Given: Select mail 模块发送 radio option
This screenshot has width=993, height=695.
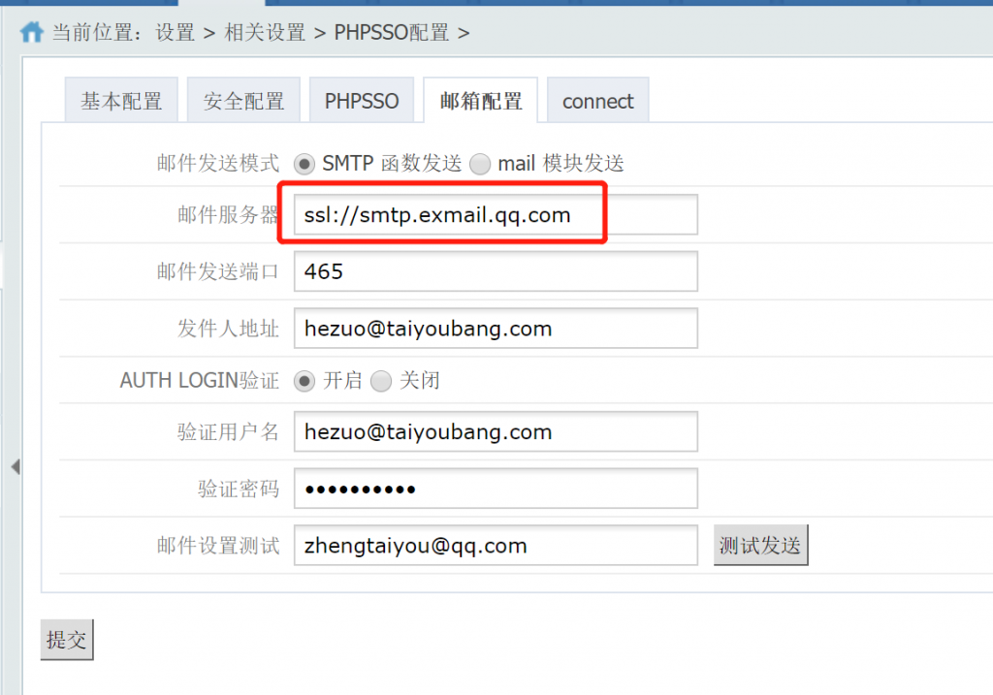Looking at the screenshot, I should tap(480, 164).
